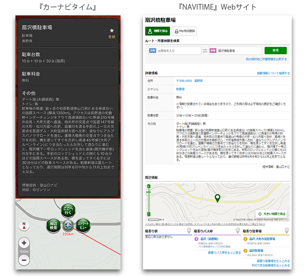Click the 駐車場 genre link
Screen dimensions: 308x276
click(180, 89)
